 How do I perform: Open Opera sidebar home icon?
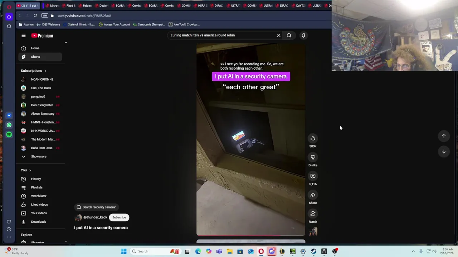9,16
